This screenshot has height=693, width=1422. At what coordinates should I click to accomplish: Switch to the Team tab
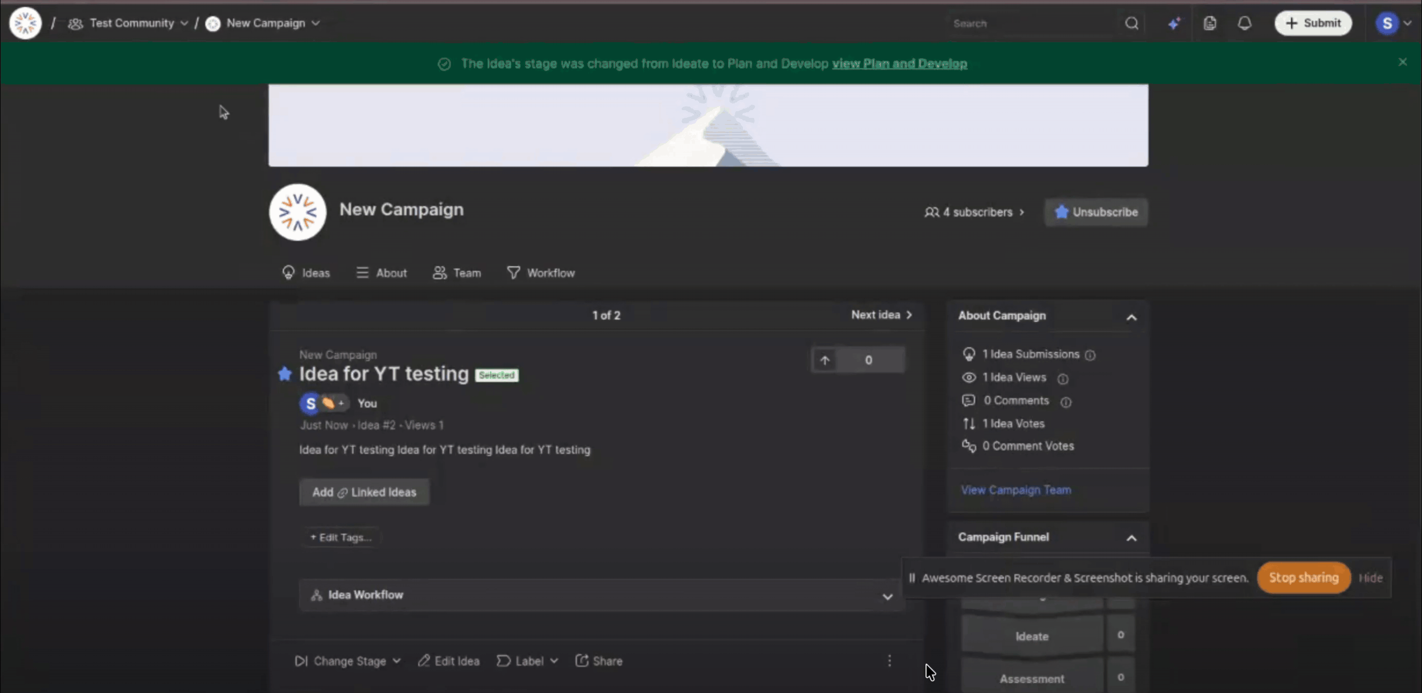click(x=457, y=273)
